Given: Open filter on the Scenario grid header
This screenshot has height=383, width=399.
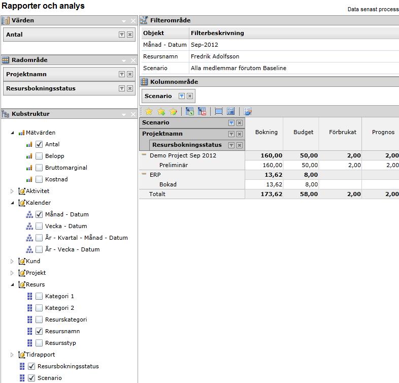Looking at the screenshot, I should pos(231,123).
